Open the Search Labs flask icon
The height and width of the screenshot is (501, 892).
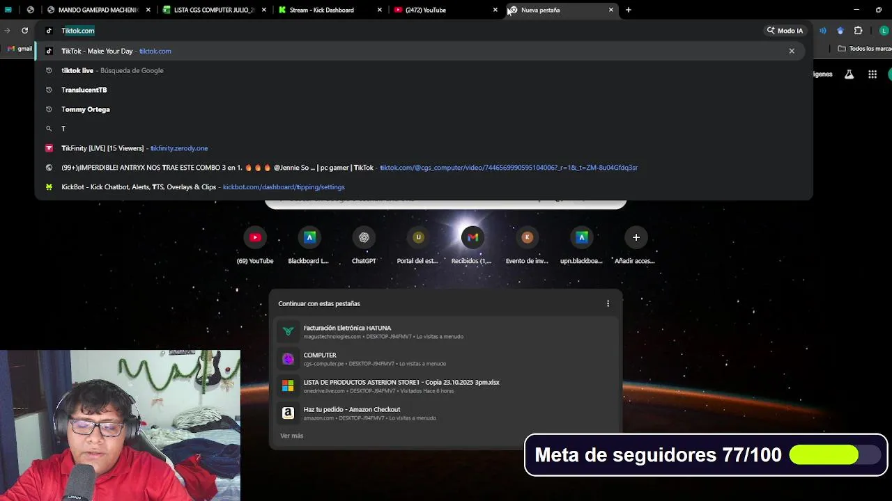(849, 74)
